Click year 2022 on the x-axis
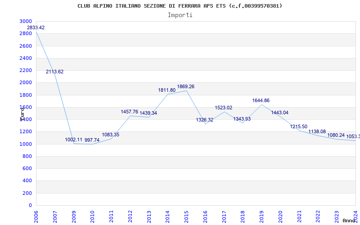Image resolution: width=360 pixels, height=225 pixels. click(x=318, y=217)
